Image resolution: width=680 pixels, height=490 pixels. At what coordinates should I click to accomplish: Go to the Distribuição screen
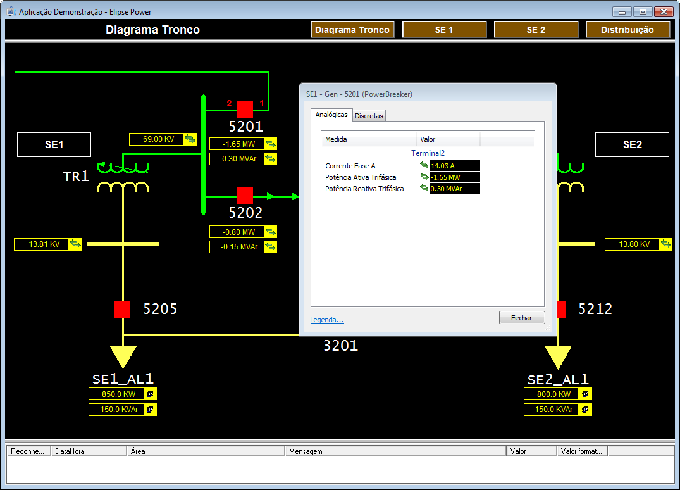pyautogui.click(x=627, y=30)
